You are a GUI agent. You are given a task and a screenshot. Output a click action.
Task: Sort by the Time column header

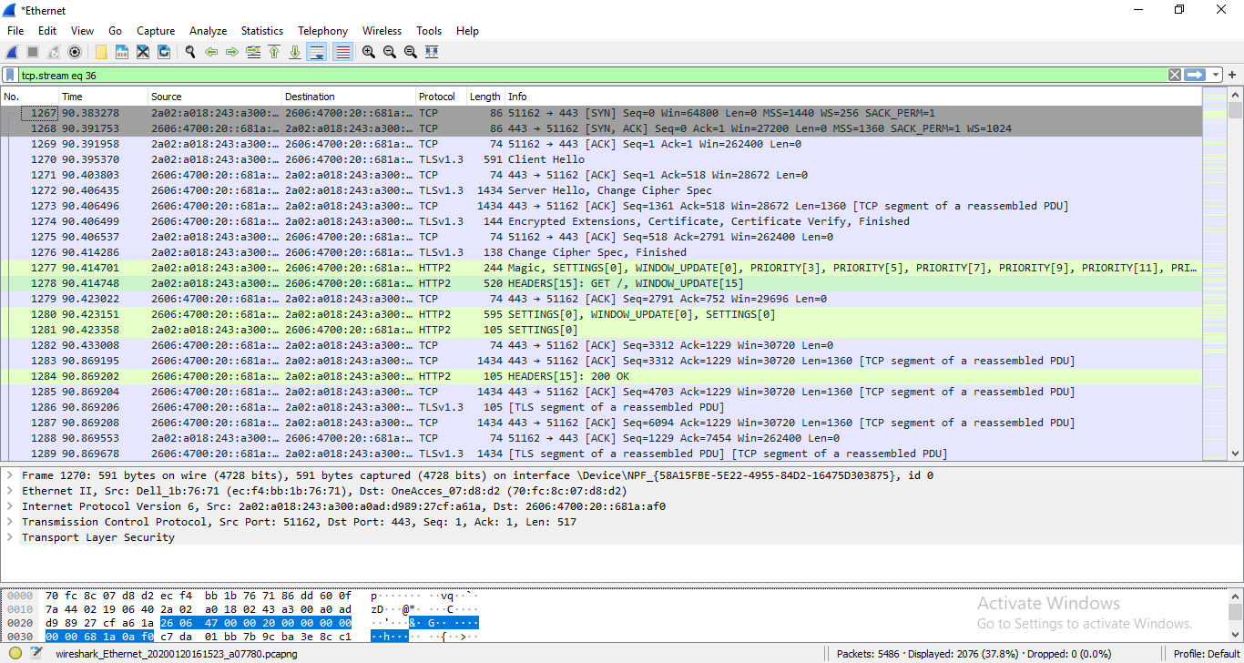[x=103, y=97]
